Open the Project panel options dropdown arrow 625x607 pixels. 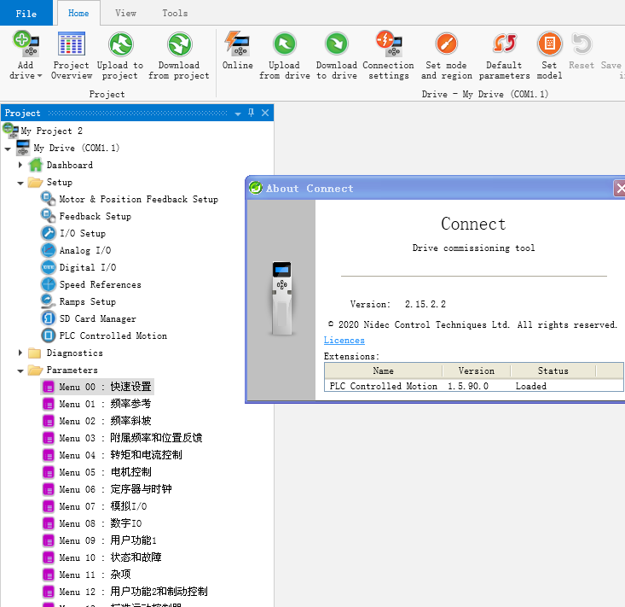[238, 114]
